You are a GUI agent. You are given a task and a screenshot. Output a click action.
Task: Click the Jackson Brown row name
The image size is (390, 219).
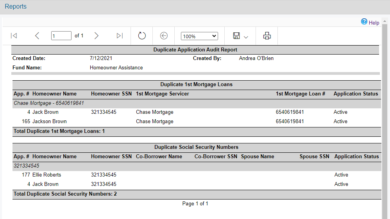50,122
